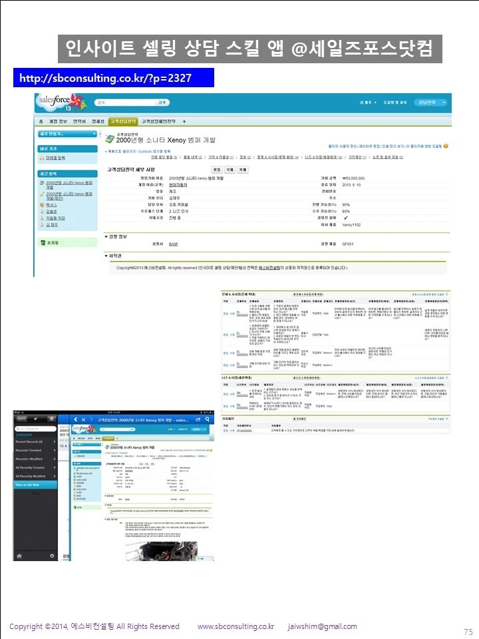Click the plus tab to view all tabs
Screen dimensions: 479x639
click(x=184, y=121)
